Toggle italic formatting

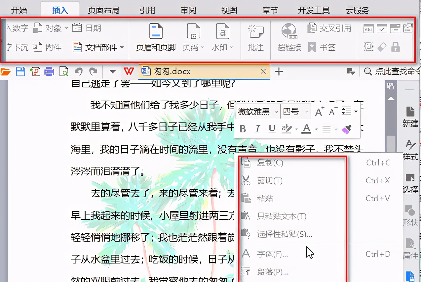coord(257,129)
